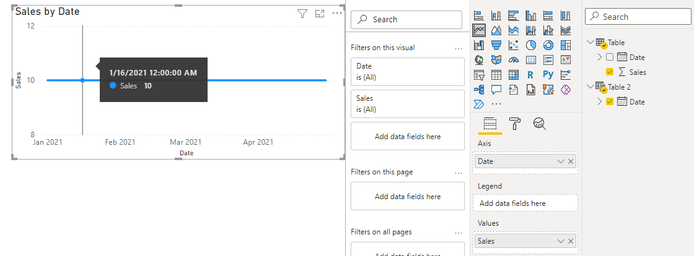This screenshot has height=256, width=694.
Task: Click the Fields pane search box
Action: [638, 17]
